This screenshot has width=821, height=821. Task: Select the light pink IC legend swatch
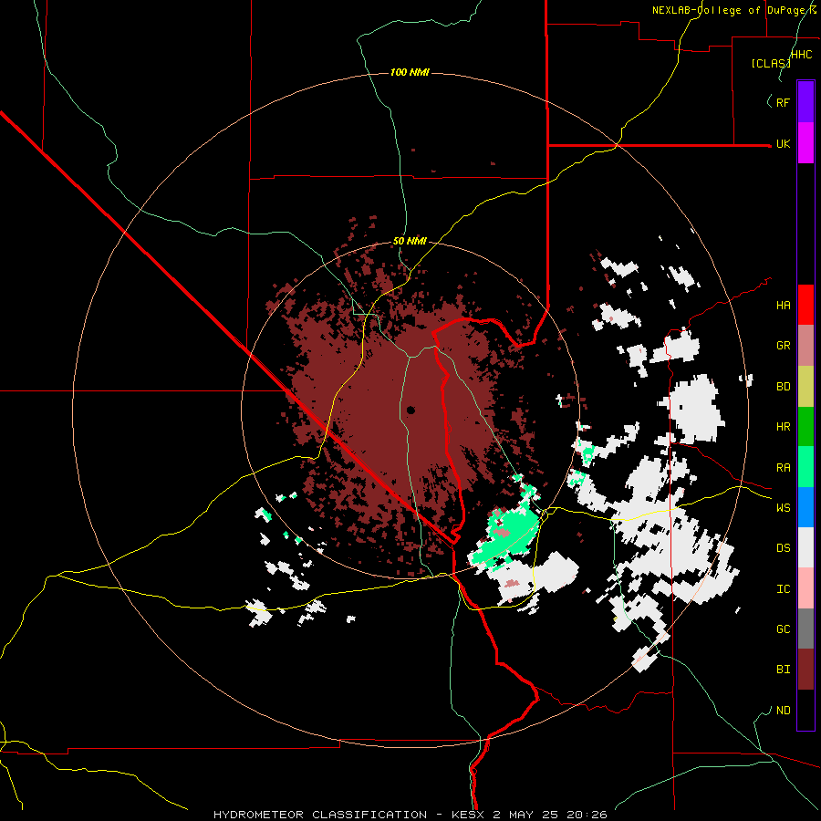coord(805,588)
